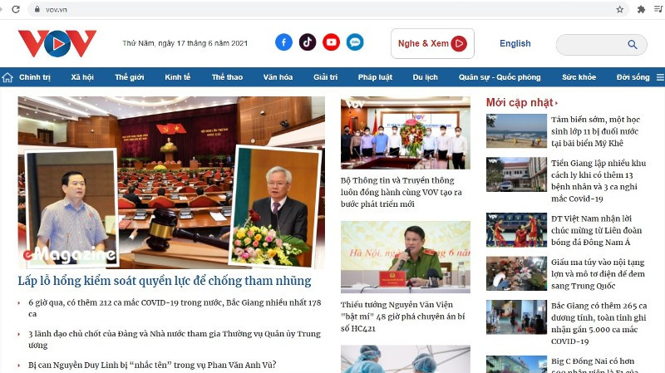Click into the site search field
This screenshot has width=665, height=373.
point(590,44)
